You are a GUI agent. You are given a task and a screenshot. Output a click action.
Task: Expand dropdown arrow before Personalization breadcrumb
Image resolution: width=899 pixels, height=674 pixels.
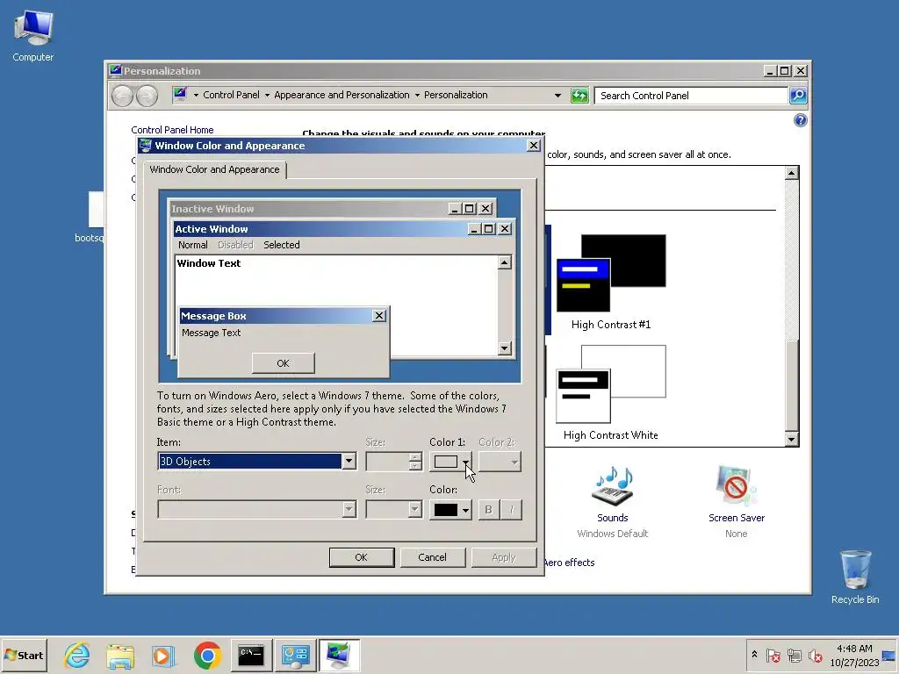(x=417, y=96)
